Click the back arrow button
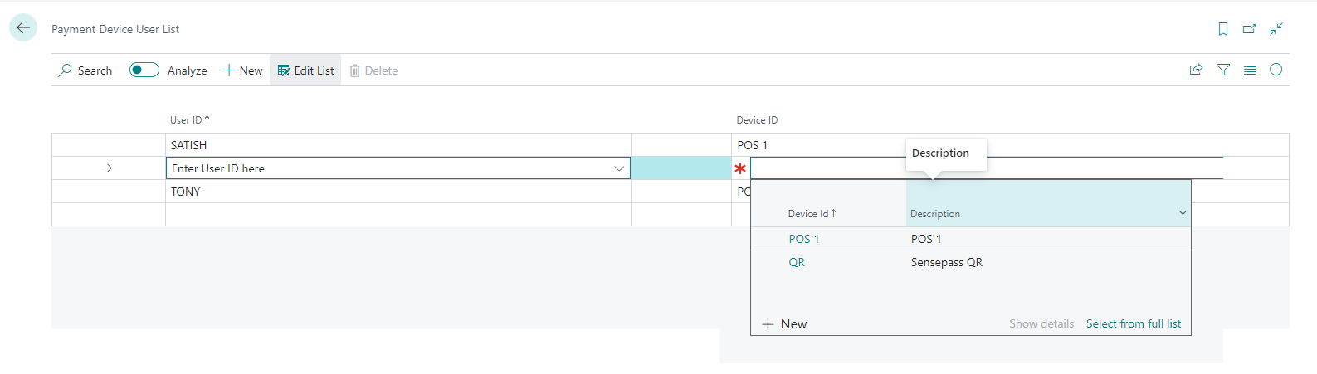 23,27
